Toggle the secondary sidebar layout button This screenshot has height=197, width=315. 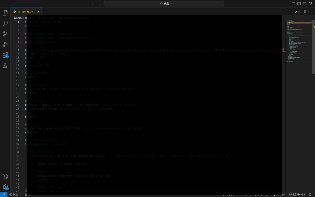[x=305, y=4]
